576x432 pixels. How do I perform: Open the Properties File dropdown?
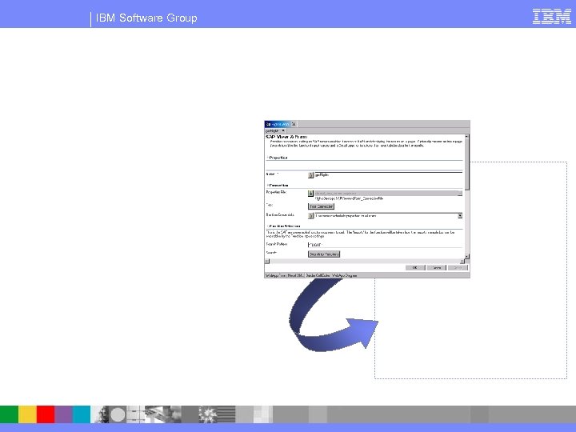[459, 194]
